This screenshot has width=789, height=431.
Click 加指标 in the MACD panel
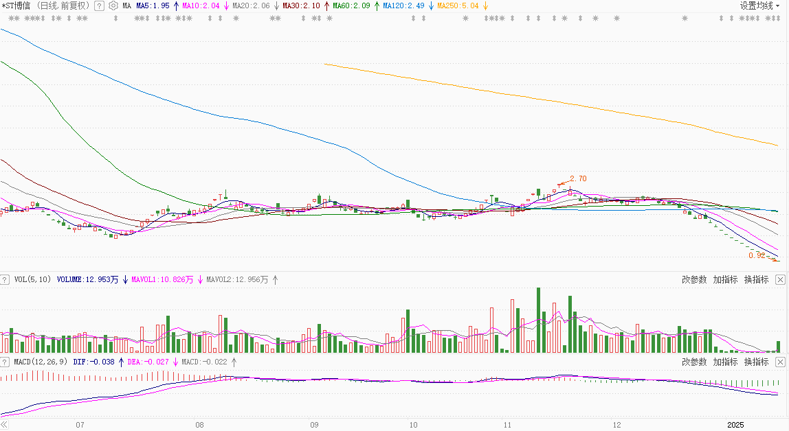point(725,362)
